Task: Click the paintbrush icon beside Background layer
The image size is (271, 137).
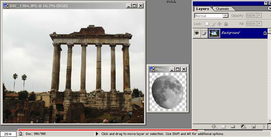Action: [x=204, y=33]
